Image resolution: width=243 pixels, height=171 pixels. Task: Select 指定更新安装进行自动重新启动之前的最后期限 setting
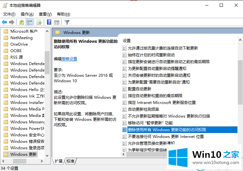point(169,62)
